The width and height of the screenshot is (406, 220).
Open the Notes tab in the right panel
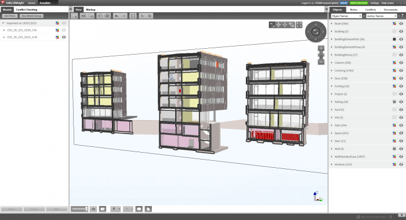353,10
